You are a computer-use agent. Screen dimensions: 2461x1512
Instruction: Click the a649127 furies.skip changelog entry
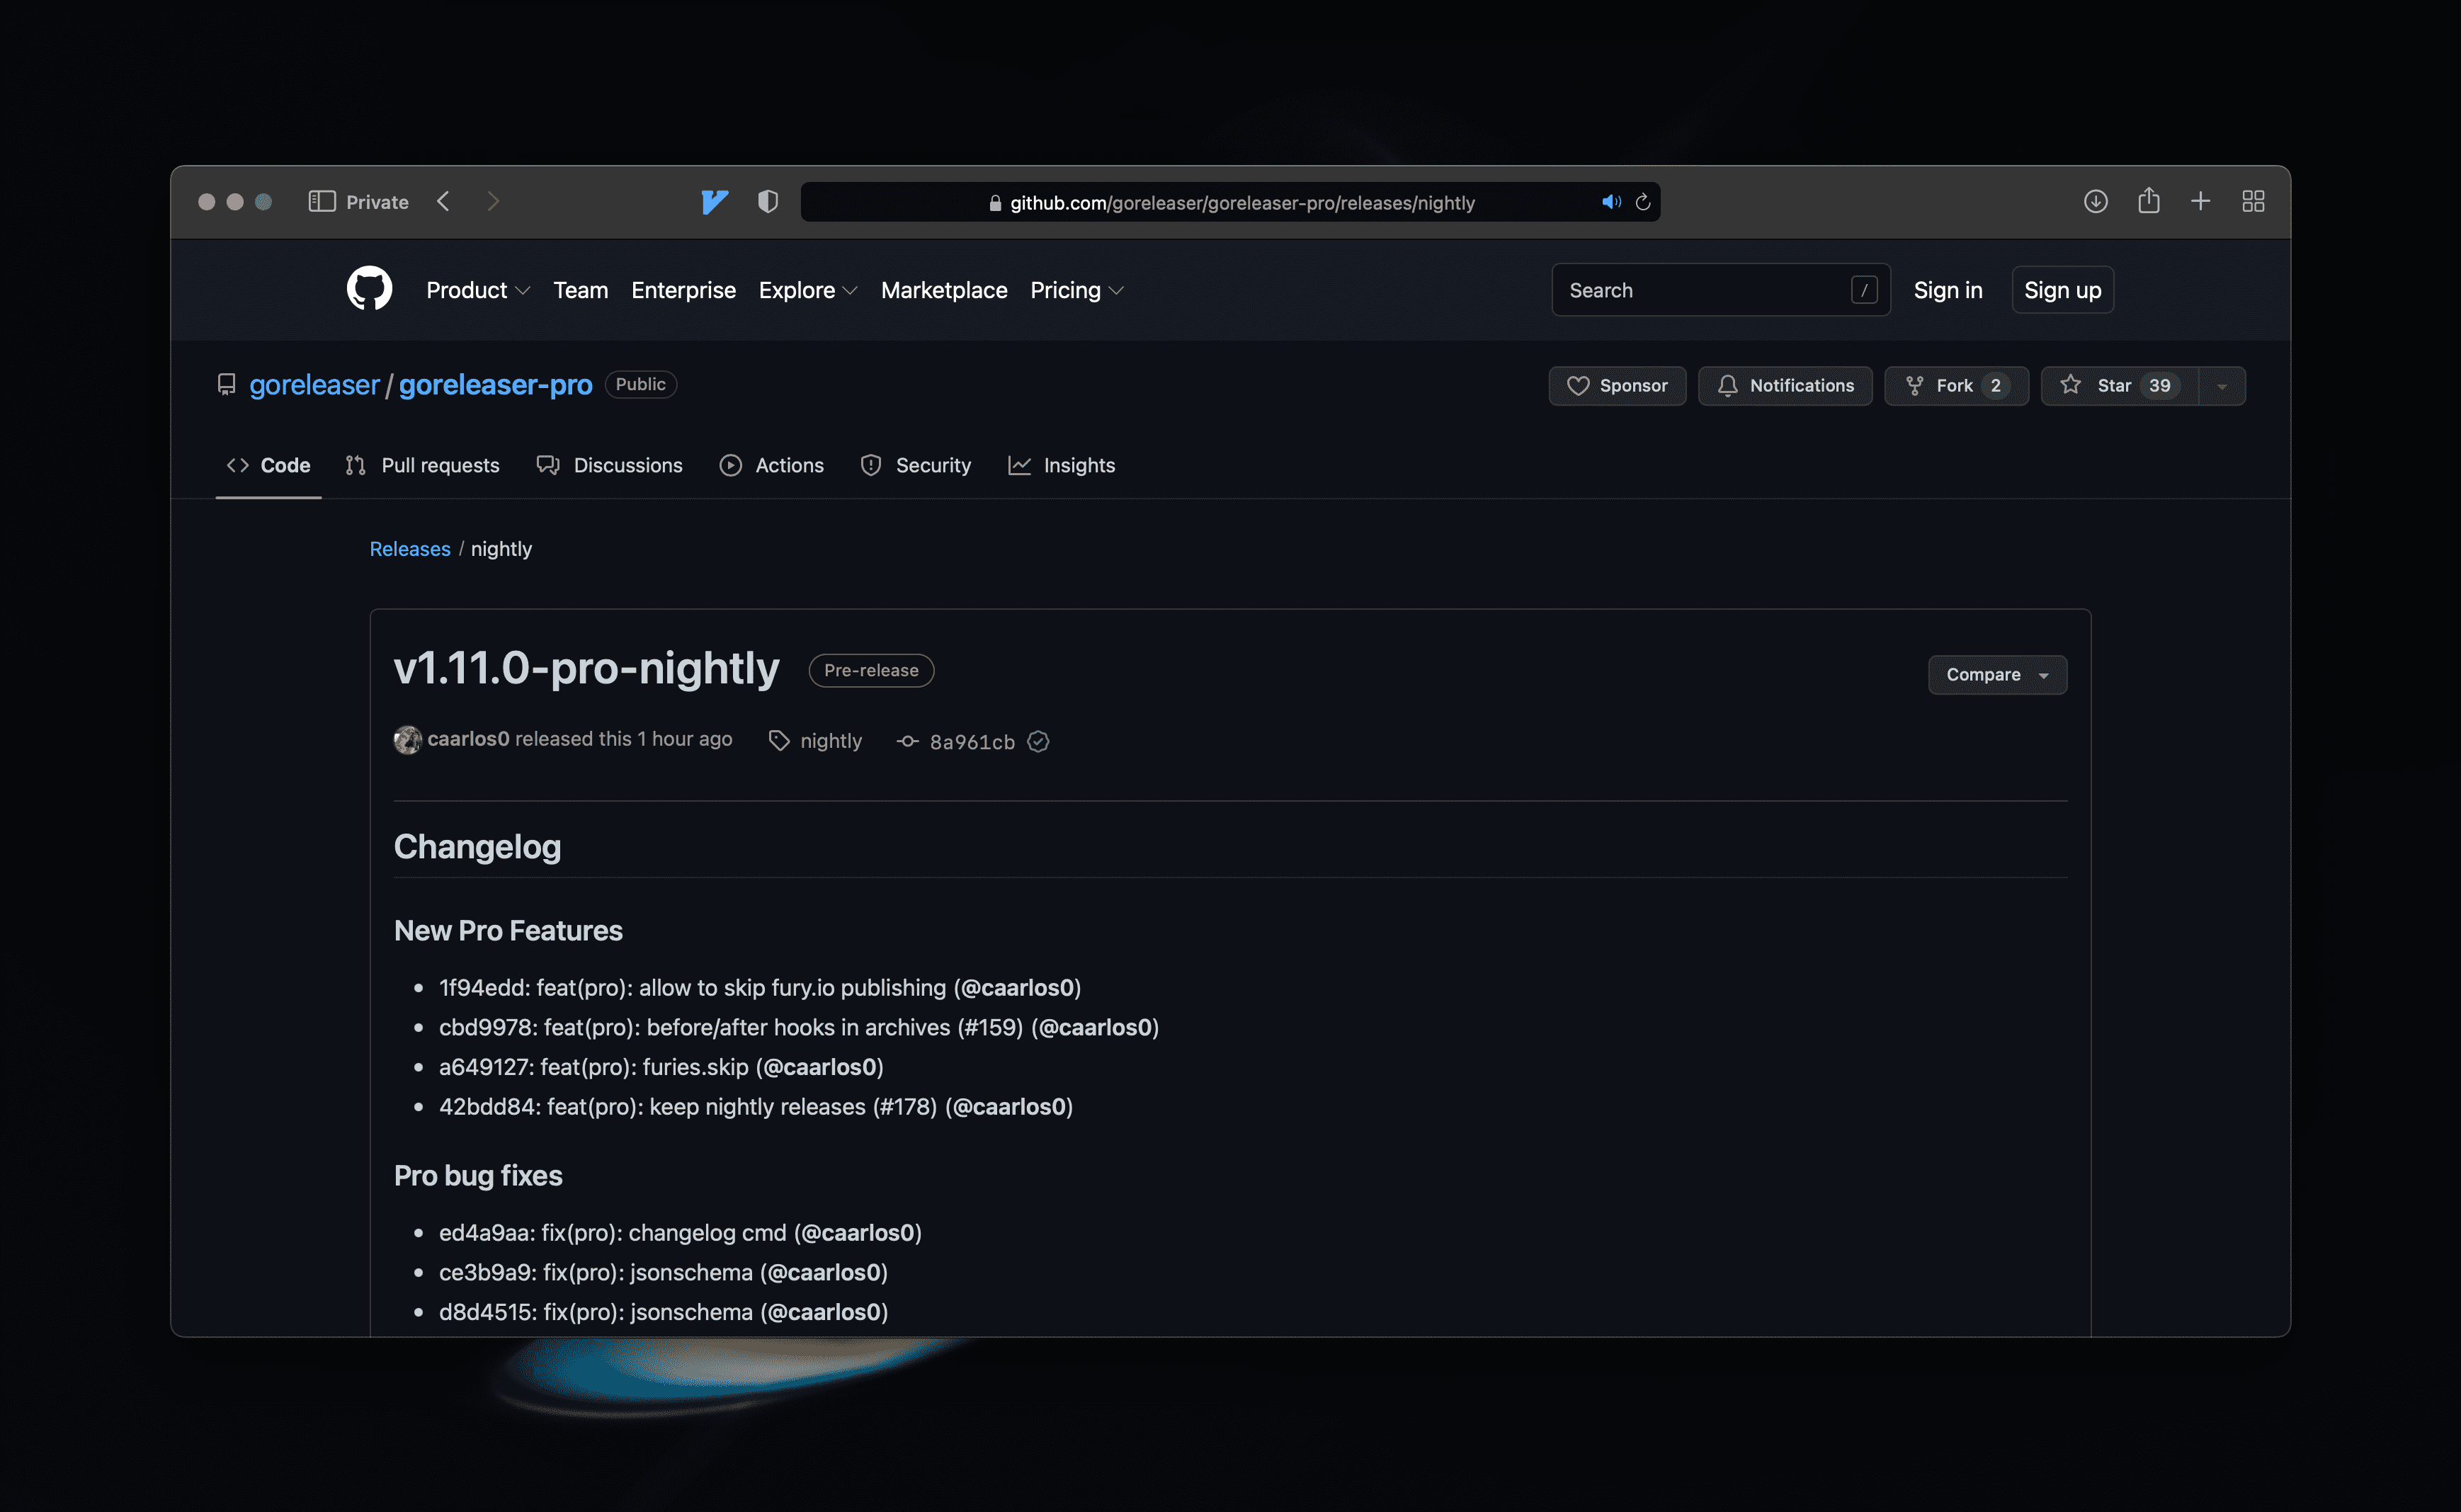tap(661, 1067)
